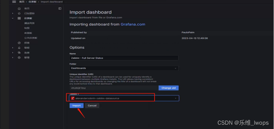Open Starred (已加星标) label in sidebar
Viewport: 274px width, 129px height.
(x=29, y=14)
